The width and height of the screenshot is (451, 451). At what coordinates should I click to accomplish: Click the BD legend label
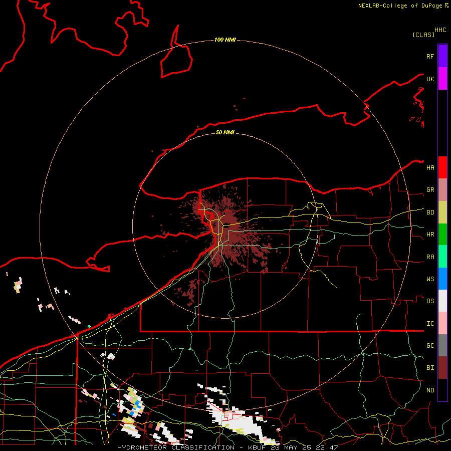[x=430, y=212]
